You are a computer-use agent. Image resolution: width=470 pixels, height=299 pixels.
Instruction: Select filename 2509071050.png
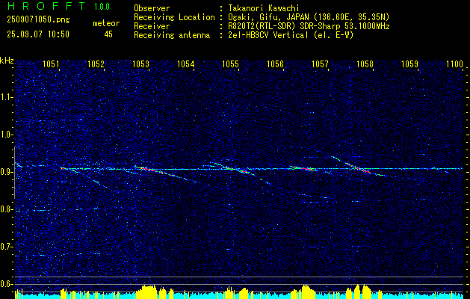[38, 20]
